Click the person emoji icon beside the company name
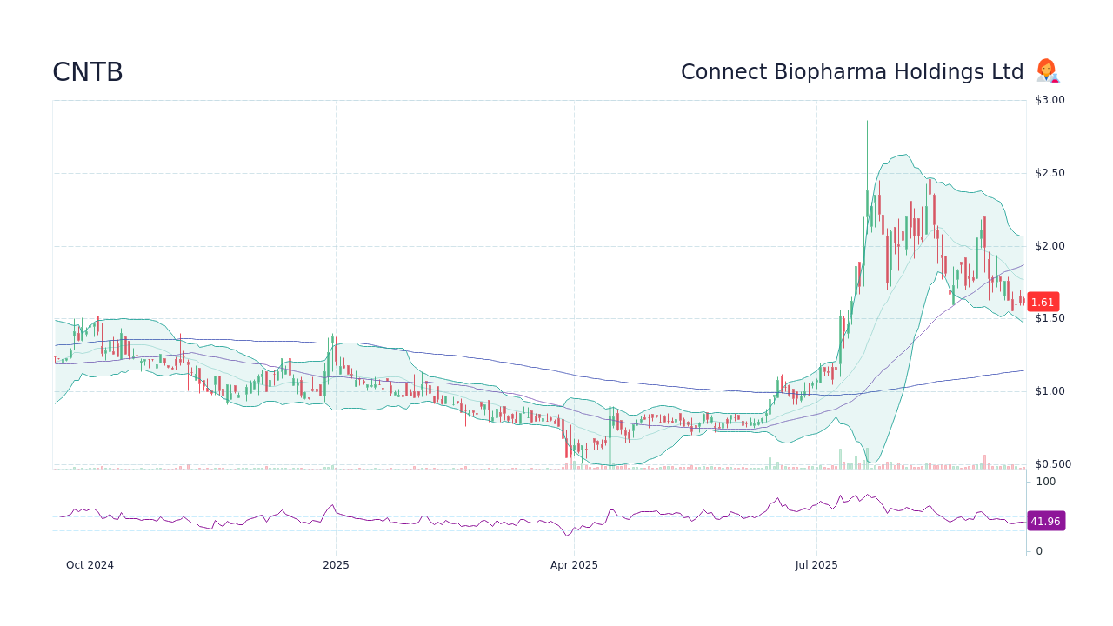Viewport: 1113px width, 626px height. click(1047, 71)
